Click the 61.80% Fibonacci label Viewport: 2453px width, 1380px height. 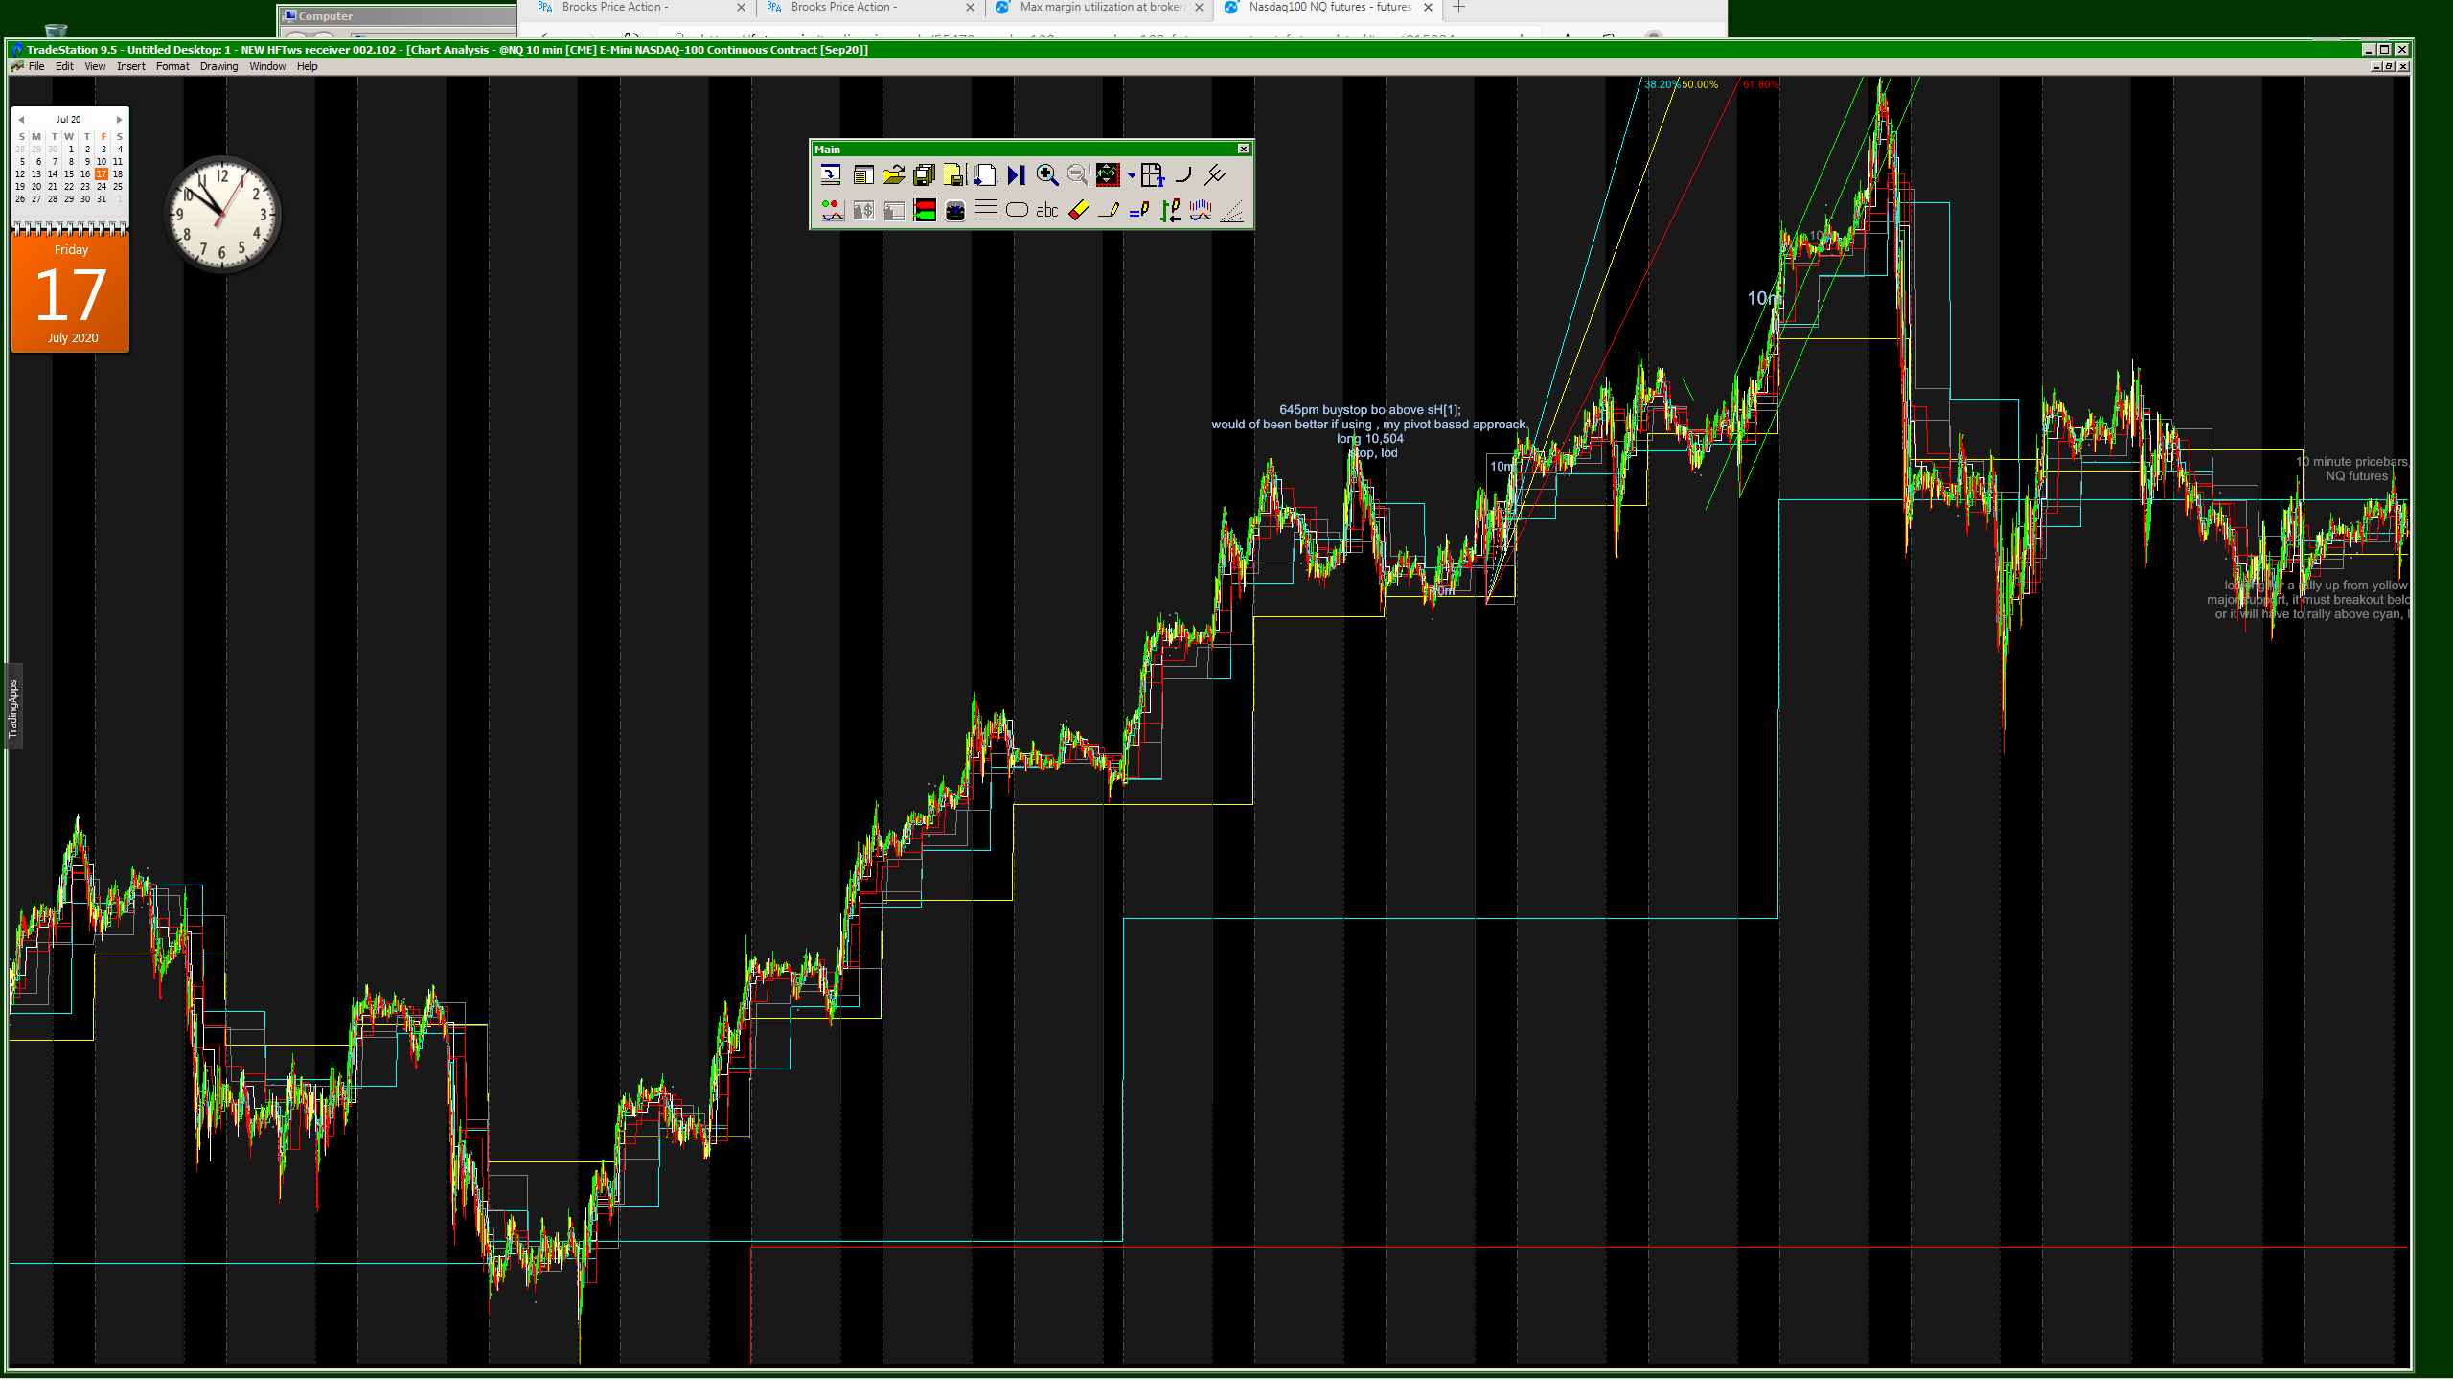1761,84
